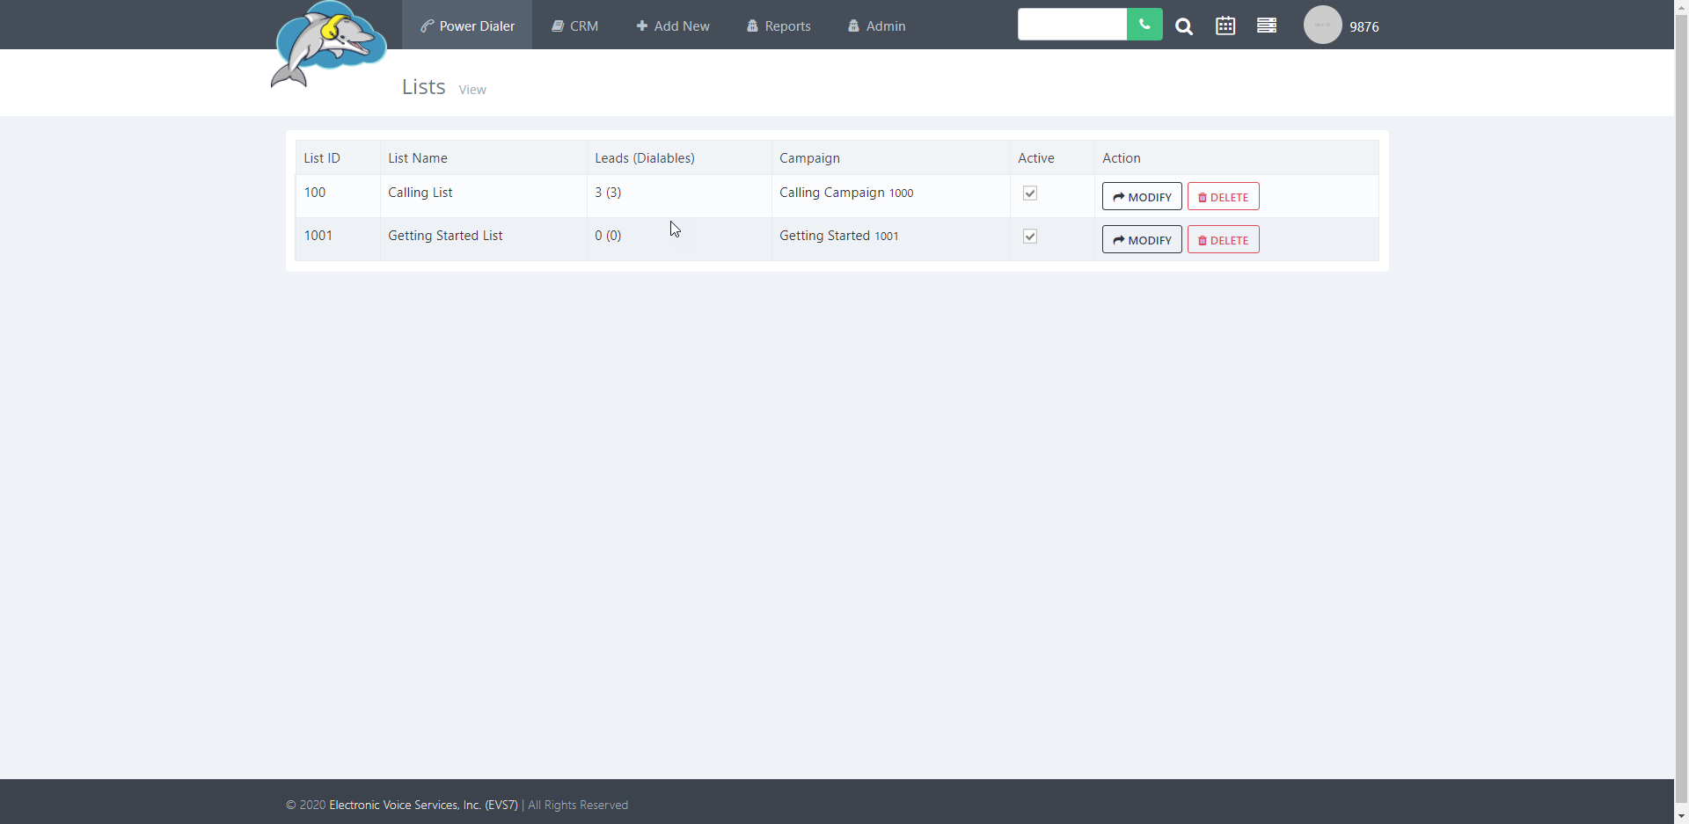Click the 3 (3) leads value
Image resolution: width=1689 pixels, height=824 pixels.
coord(608,193)
